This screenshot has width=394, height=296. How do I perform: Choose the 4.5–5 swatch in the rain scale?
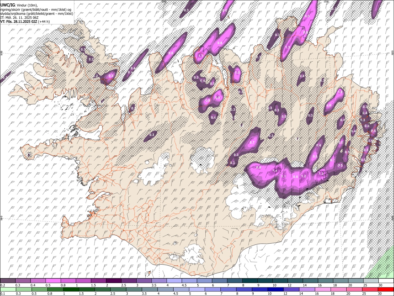[182, 289]
